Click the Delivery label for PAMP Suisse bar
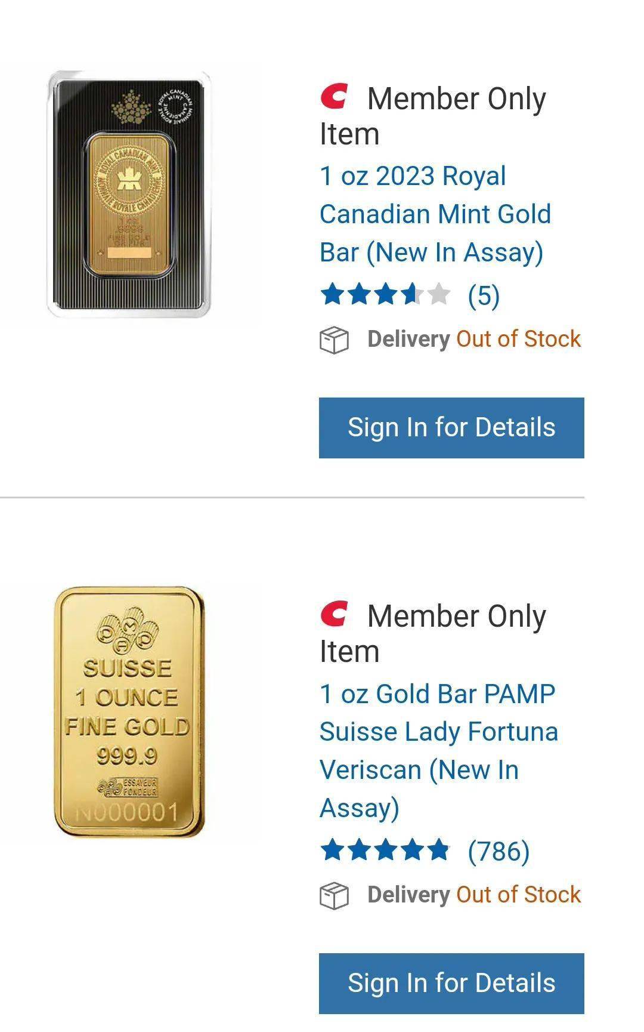Screen dimensions: 644x1032 click(408, 895)
